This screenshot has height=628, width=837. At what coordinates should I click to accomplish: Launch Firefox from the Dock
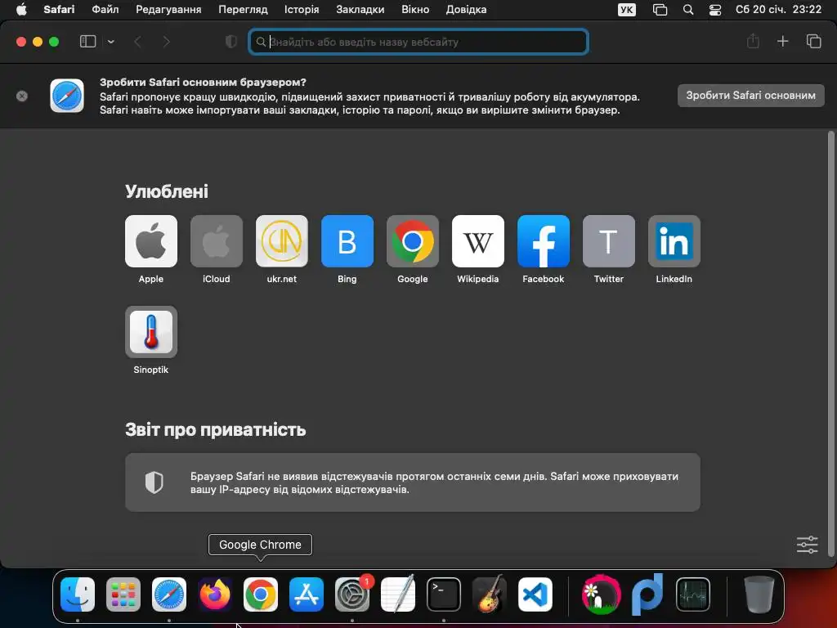pyautogui.click(x=215, y=594)
